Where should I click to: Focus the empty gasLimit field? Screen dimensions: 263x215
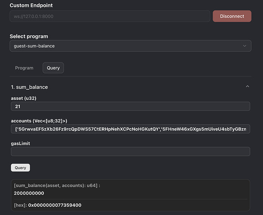tap(130, 151)
